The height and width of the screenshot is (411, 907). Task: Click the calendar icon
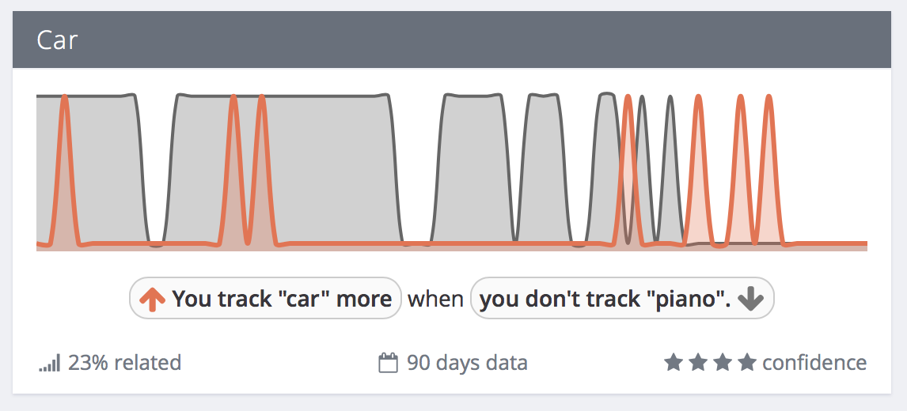[x=388, y=364]
